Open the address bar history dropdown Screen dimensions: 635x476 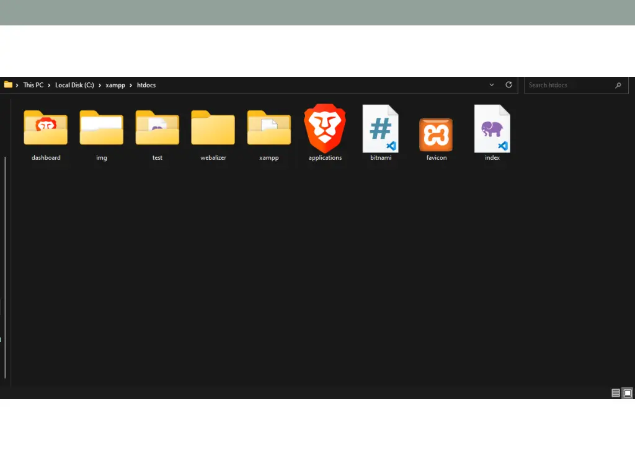[492, 85]
